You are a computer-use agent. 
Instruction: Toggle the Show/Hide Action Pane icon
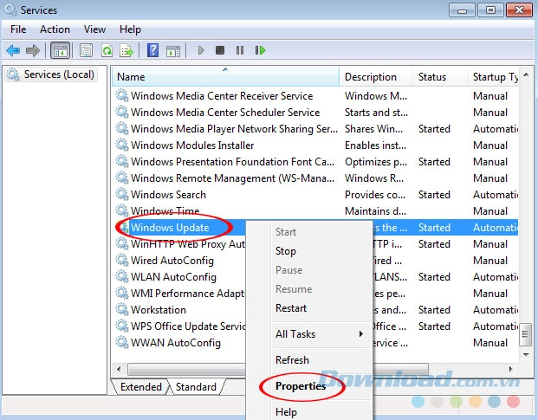pyautogui.click(x=173, y=51)
